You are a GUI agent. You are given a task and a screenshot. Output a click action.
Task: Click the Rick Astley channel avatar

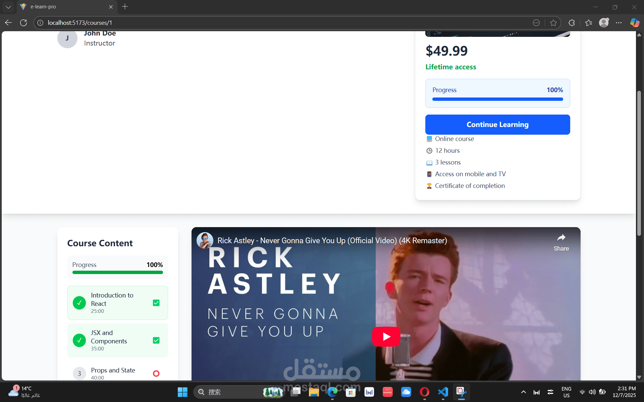pos(205,241)
